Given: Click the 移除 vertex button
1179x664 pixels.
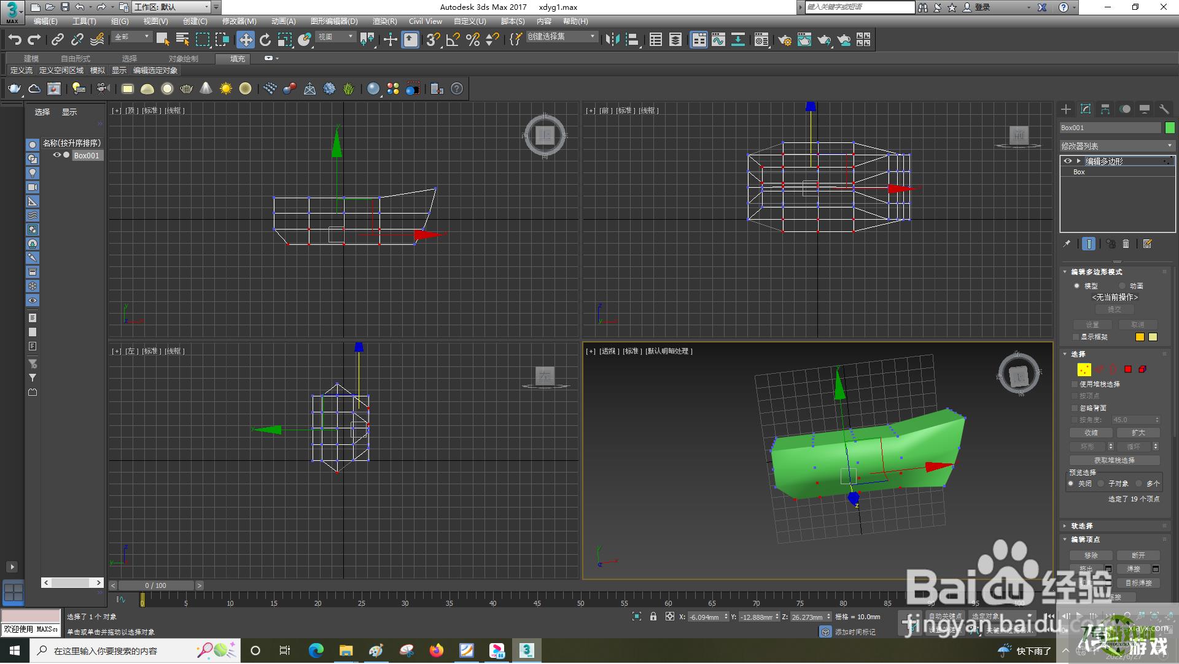Looking at the screenshot, I should pyautogui.click(x=1091, y=555).
